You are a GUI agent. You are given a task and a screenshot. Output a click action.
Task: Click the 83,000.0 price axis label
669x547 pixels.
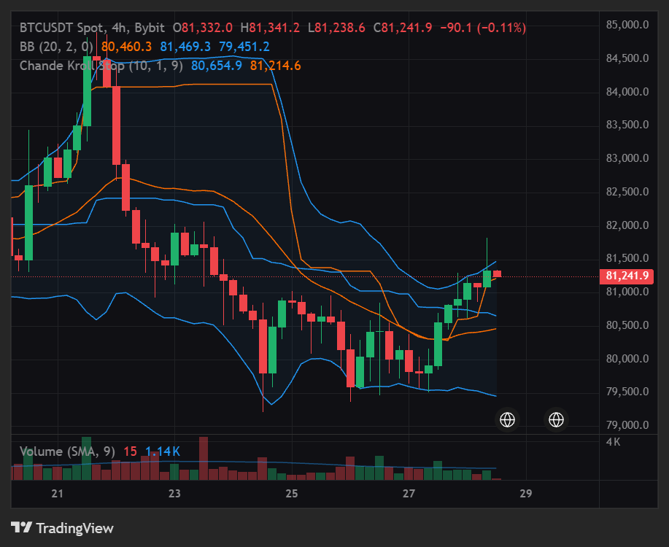tap(627, 158)
